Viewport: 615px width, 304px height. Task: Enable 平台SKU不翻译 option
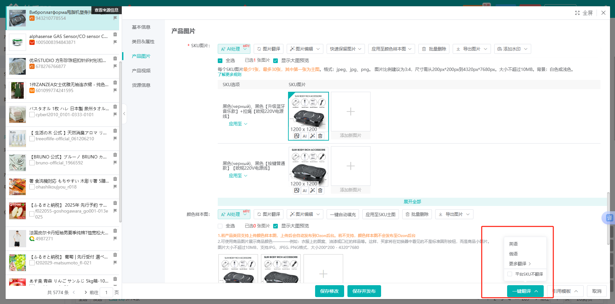tap(510, 274)
